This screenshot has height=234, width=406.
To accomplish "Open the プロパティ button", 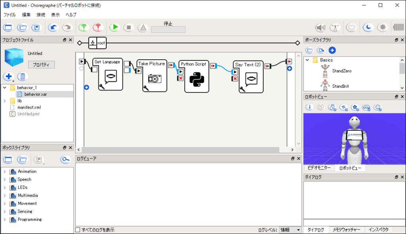I will 41,64.
